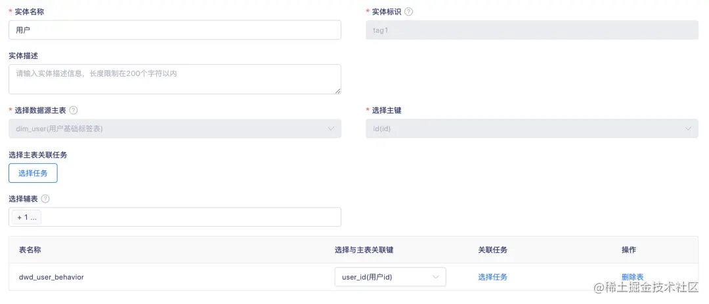The height and width of the screenshot is (304, 709).
Task: Click the 实体名称 input containing 用户
Action: tap(175, 30)
